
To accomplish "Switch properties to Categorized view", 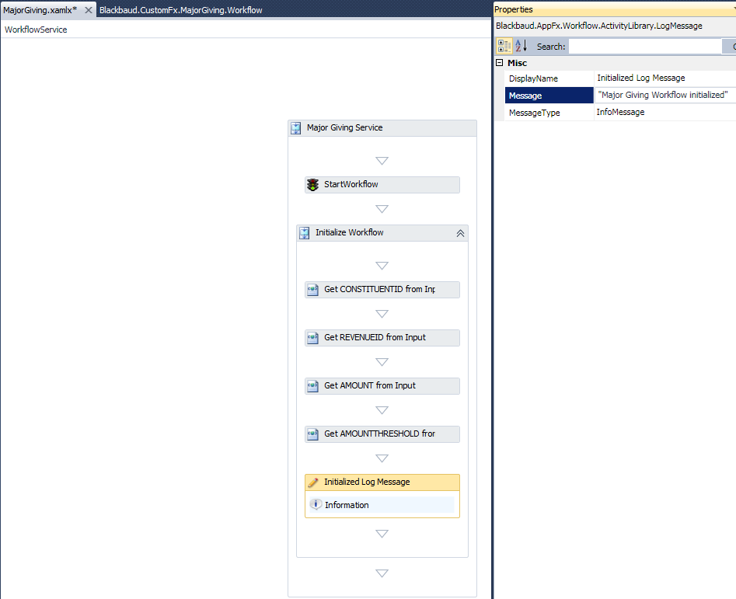I will tap(504, 47).
